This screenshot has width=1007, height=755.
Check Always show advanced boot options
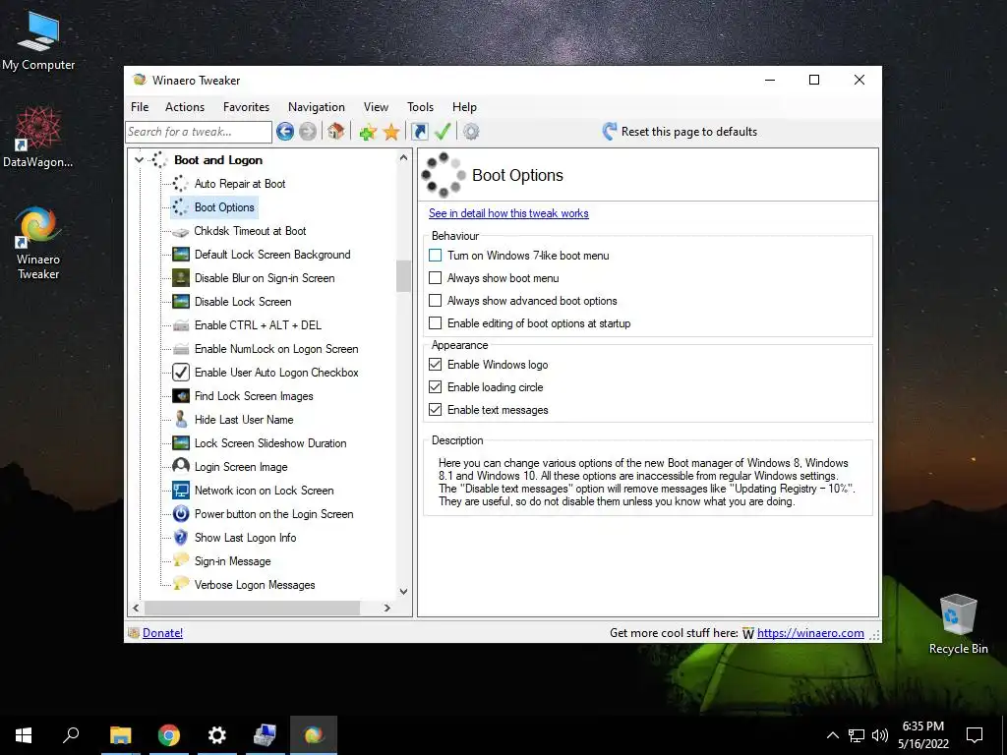[436, 301]
